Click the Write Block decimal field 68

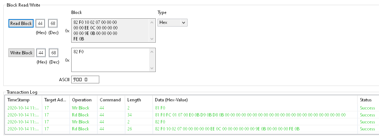coord(54,53)
